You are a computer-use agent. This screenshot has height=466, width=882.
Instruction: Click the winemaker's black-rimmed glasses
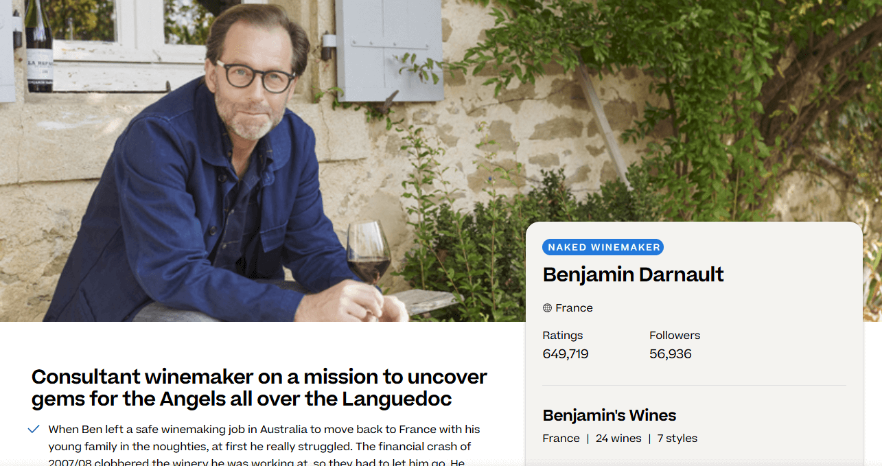click(x=257, y=77)
